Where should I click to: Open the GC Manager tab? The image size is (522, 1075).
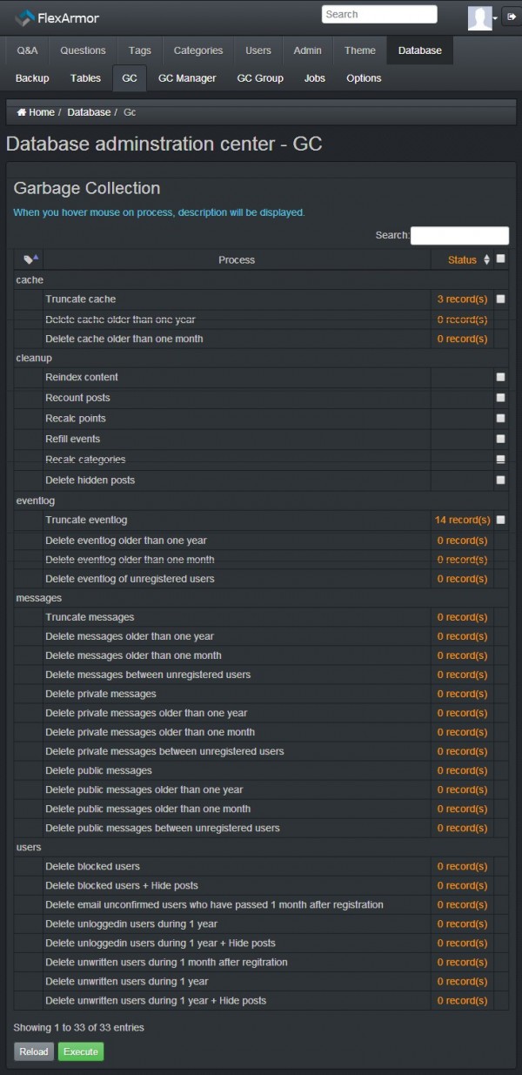pos(187,78)
